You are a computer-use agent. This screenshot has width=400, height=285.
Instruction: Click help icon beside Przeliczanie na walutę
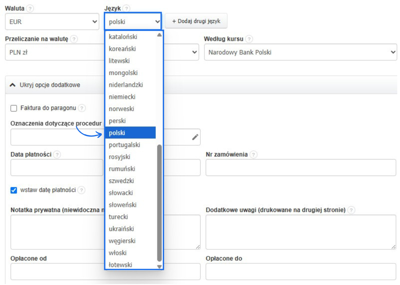click(x=74, y=39)
